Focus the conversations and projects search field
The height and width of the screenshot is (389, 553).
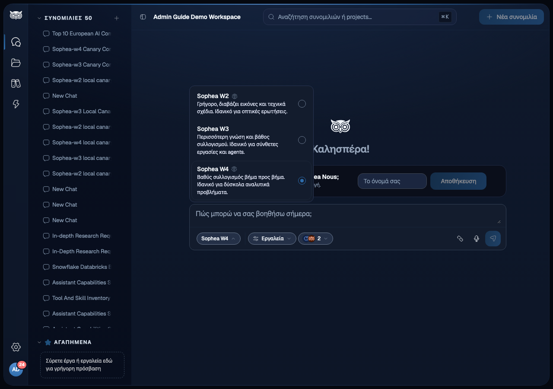pyautogui.click(x=360, y=17)
